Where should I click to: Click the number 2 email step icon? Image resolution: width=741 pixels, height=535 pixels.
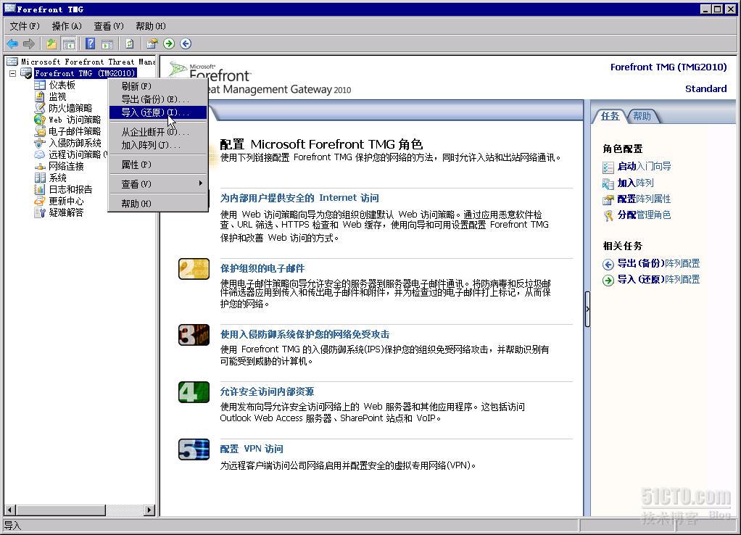194,269
